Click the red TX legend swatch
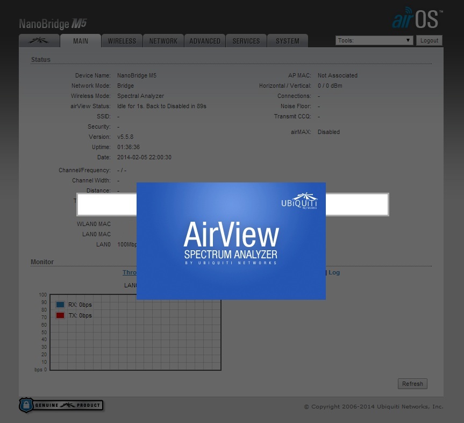464x423 pixels. click(x=60, y=315)
